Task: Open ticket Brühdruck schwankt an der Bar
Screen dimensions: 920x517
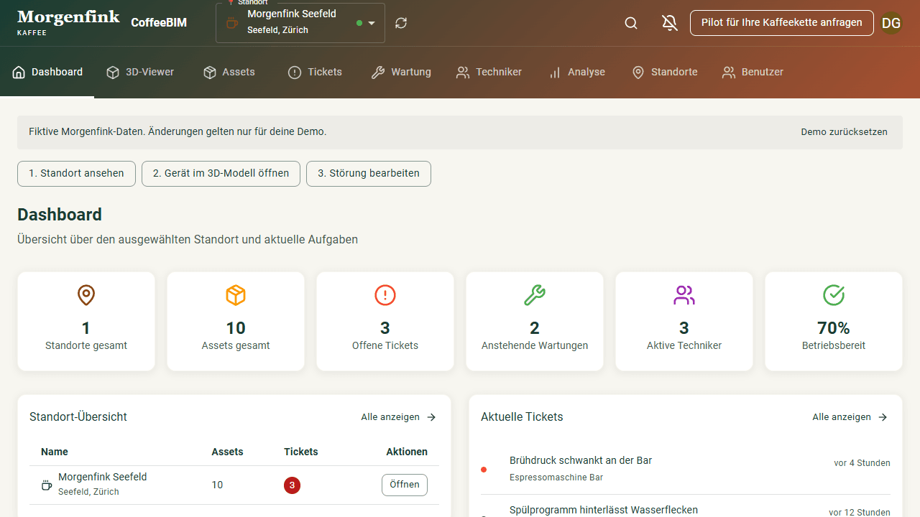Action: pos(686,469)
